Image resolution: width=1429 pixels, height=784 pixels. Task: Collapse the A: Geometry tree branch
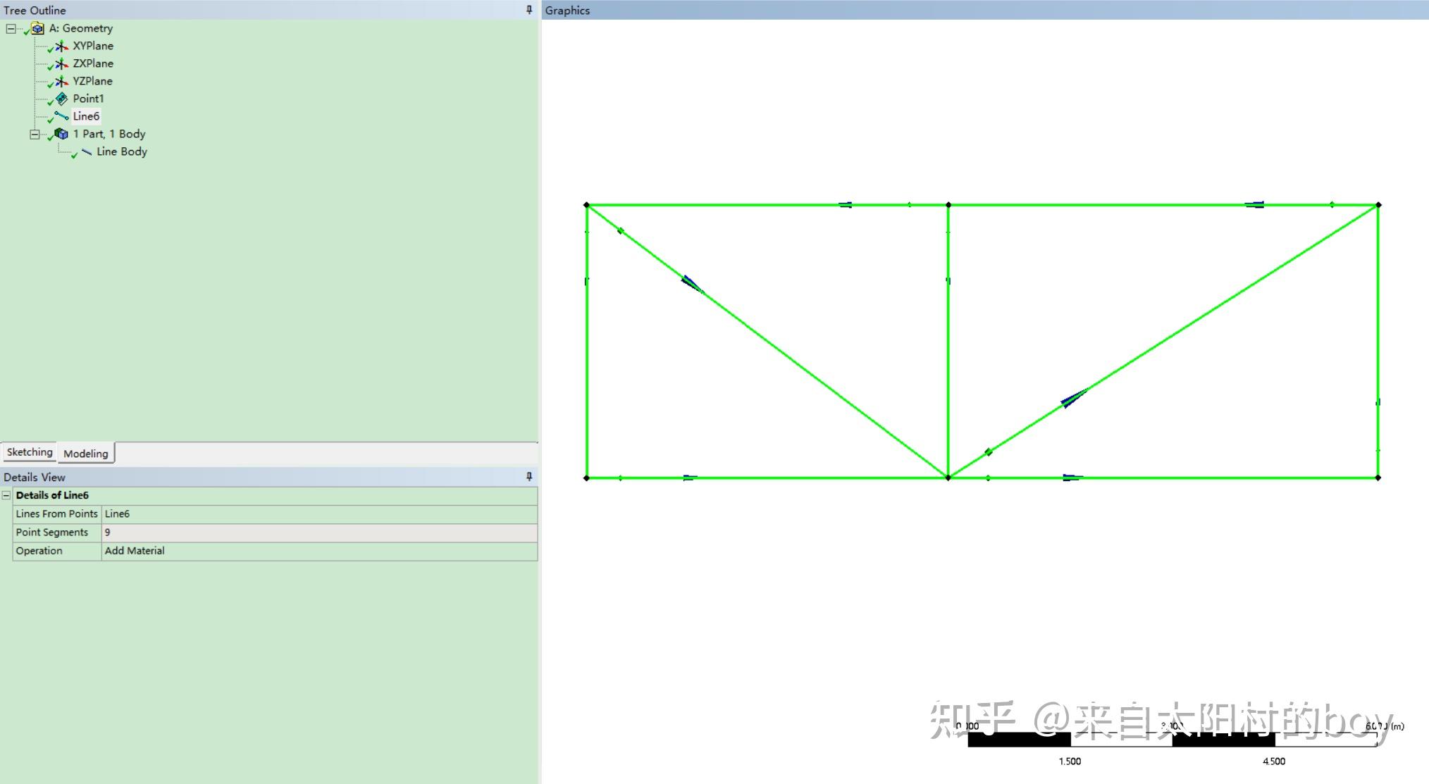pyautogui.click(x=9, y=28)
